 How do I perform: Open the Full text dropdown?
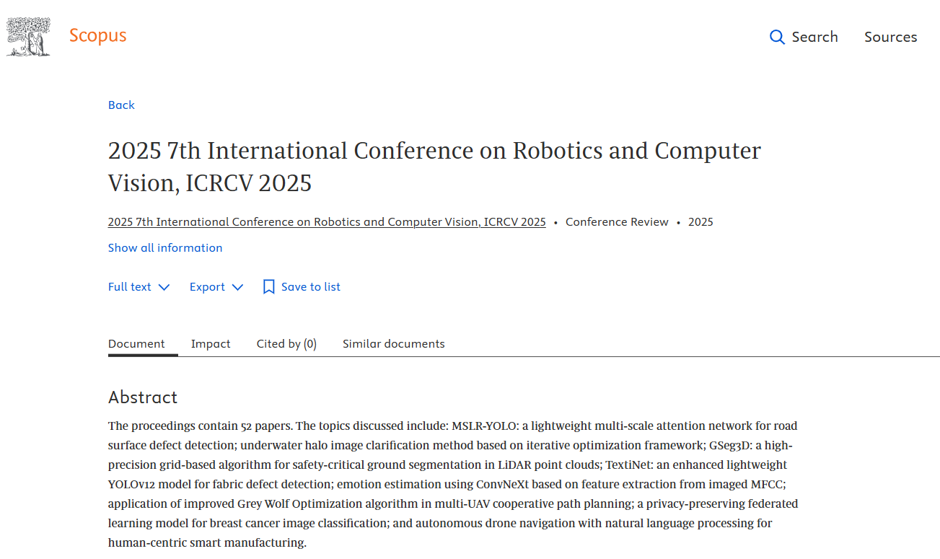[130, 287]
